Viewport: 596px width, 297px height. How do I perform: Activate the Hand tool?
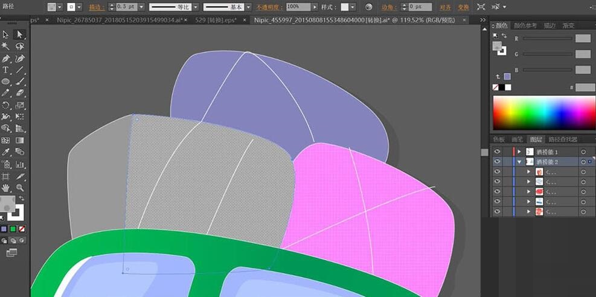(x=6, y=188)
